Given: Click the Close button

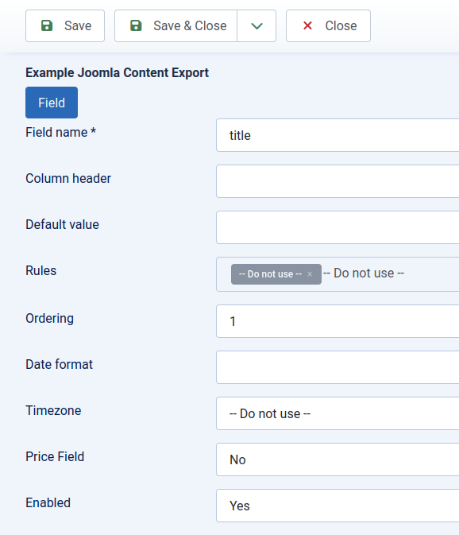Looking at the screenshot, I should [328, 26].
